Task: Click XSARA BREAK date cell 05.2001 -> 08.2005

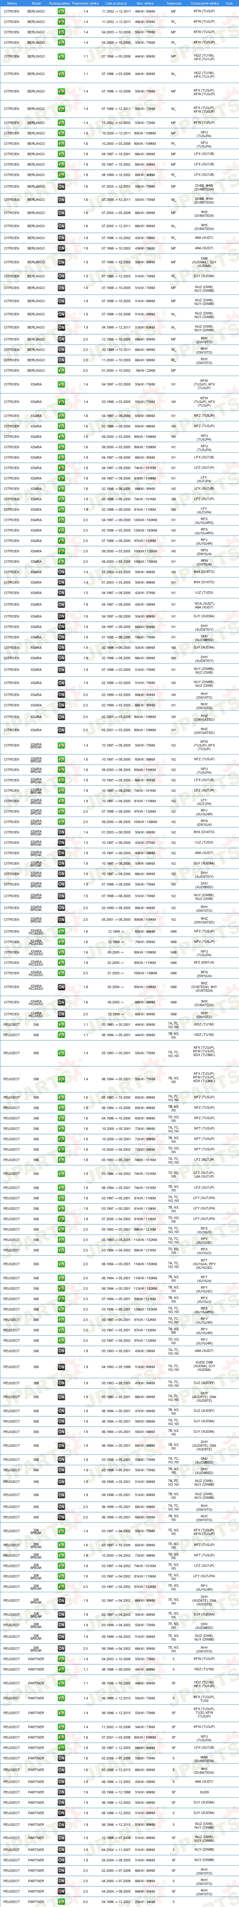Action: [x=116, y=920]
